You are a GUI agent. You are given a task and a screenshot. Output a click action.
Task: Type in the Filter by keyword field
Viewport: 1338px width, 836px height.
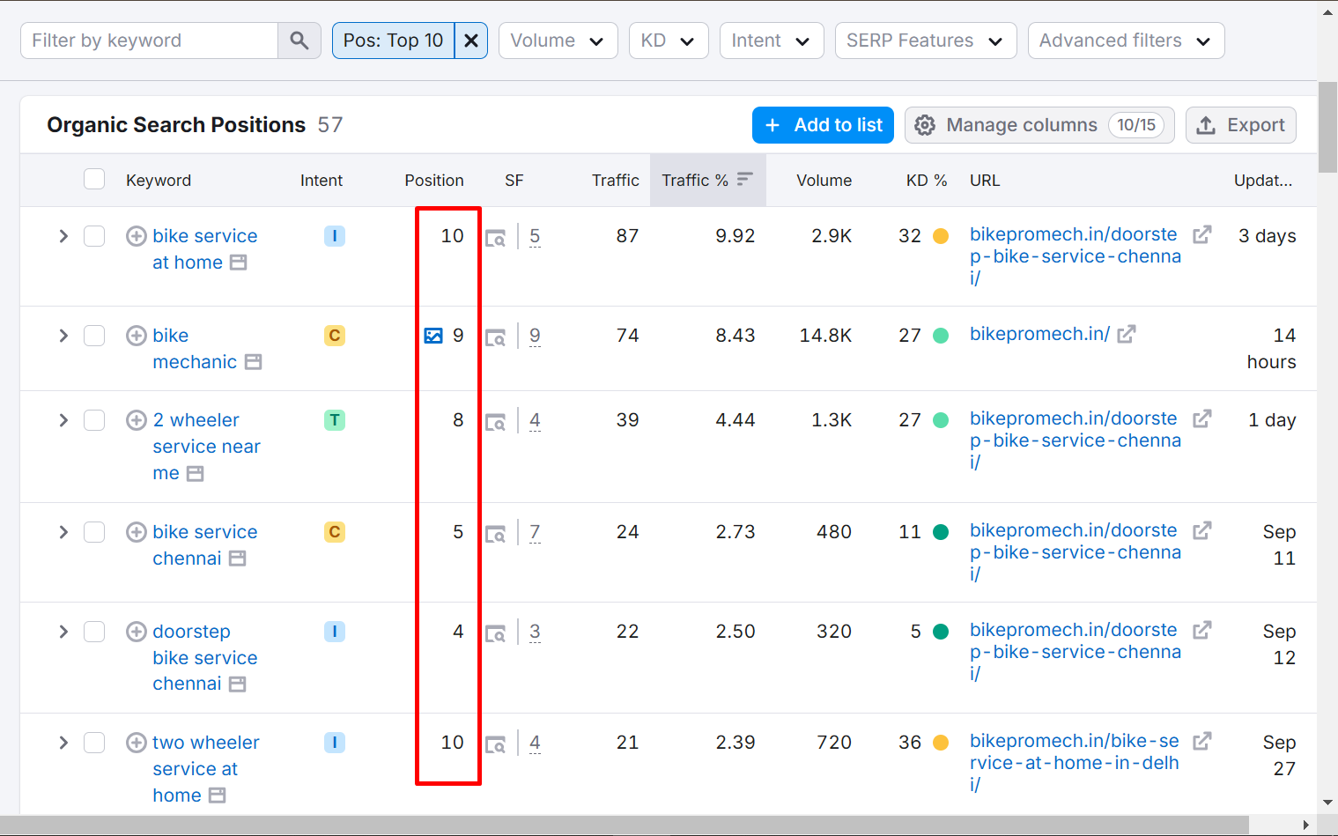[x=150, y=41]
